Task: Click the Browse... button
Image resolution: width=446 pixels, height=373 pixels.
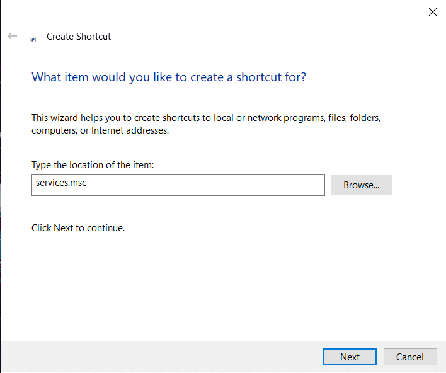Action: [x=361, y=185]
